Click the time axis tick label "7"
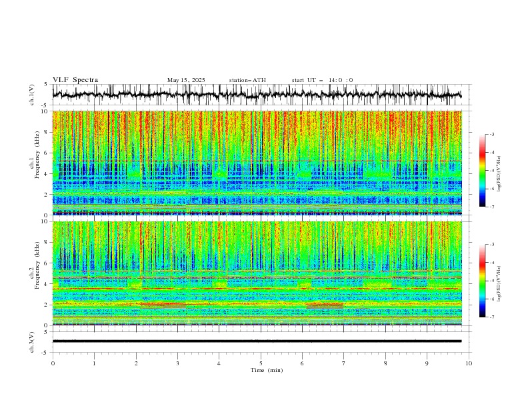 pyautogui.click(x=343, y=363)
